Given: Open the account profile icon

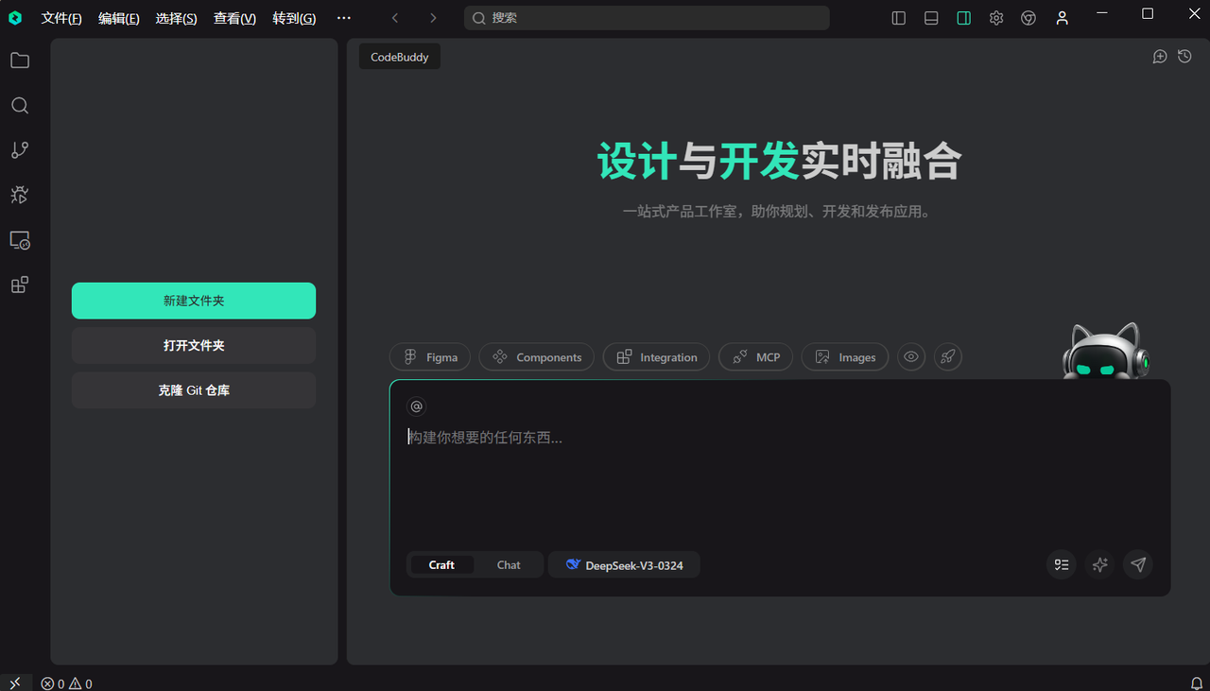Looking at the screenshot, I should [x=1063, y=18].
